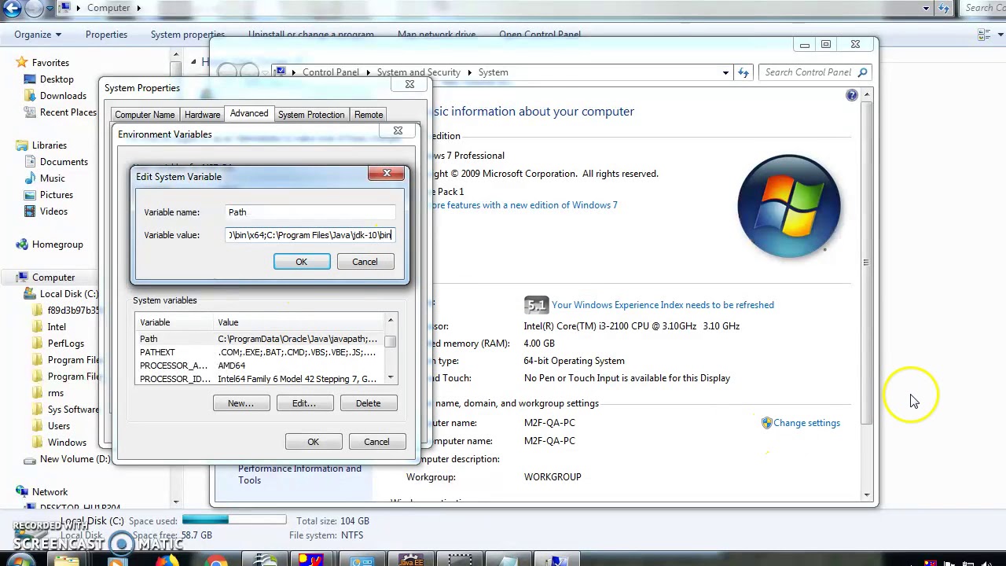Image resolution: width=1006 pixels, height=566 pixels.
Task: Switch to Computer Name tab
Action: [145, 115]
